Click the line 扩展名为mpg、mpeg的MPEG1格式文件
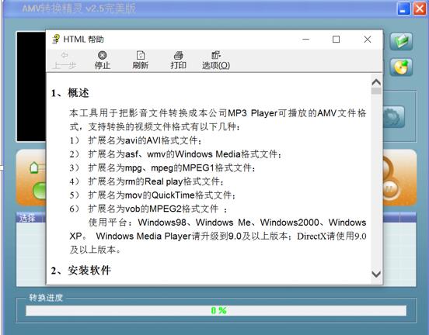This screenshot has width=429, height=335. pos(162,167)
